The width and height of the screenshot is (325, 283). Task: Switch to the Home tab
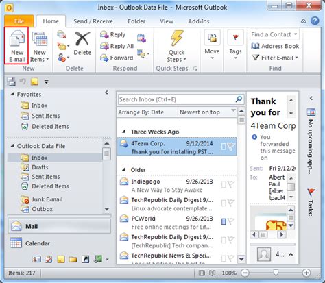51,21
